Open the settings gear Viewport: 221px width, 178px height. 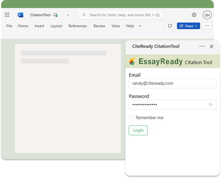pos(194,15)
